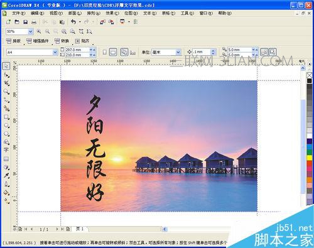Select the Fill bucket tool
The width and height of the screenshot is (314, 248).
[6, 192]
